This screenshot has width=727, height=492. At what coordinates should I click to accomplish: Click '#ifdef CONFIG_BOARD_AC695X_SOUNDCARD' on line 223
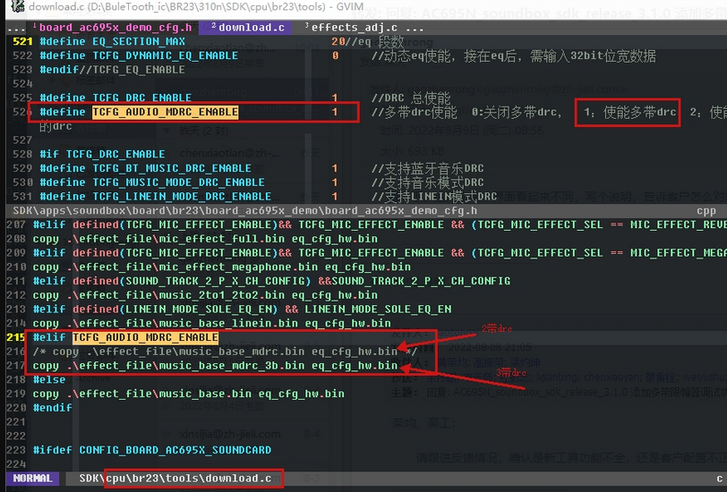[x=152, y=450]
